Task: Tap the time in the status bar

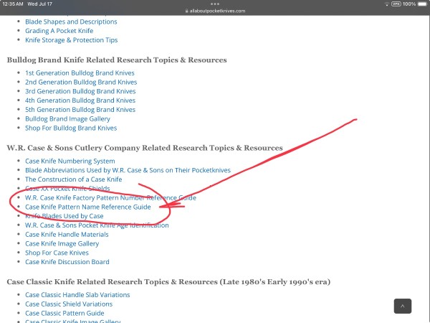Action: coord(13,4)
